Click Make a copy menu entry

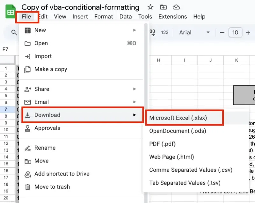[x=51, y=69]
